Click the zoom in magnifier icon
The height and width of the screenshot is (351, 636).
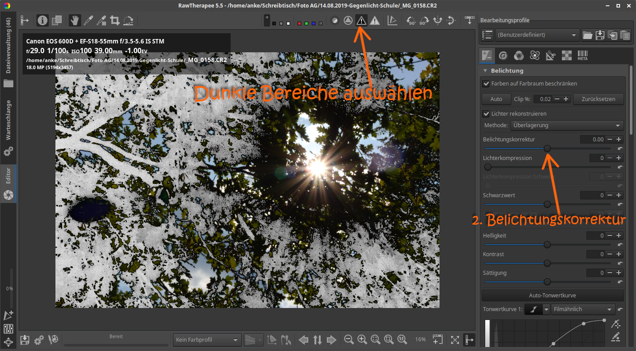click(x=362, y=339)
